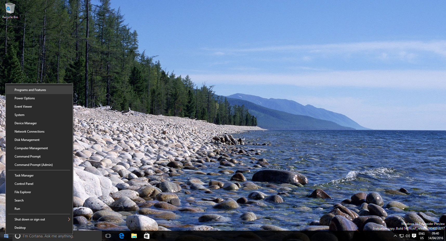446x241 pixels.
Task: Open Task View from the taskbar
Action: [x=108, y=236]
